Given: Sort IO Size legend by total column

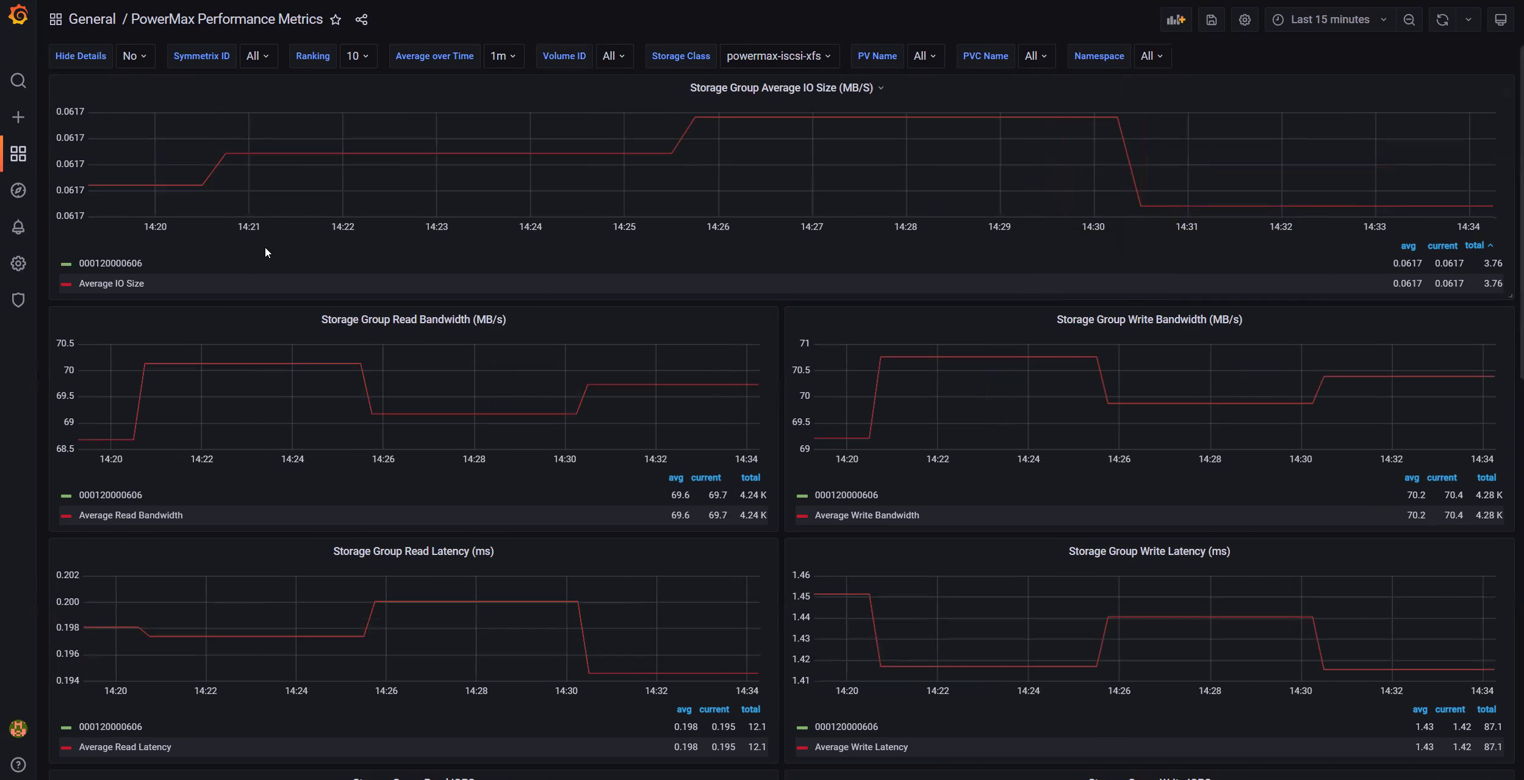Looking at the screenshot, I should pos(1479,246).
